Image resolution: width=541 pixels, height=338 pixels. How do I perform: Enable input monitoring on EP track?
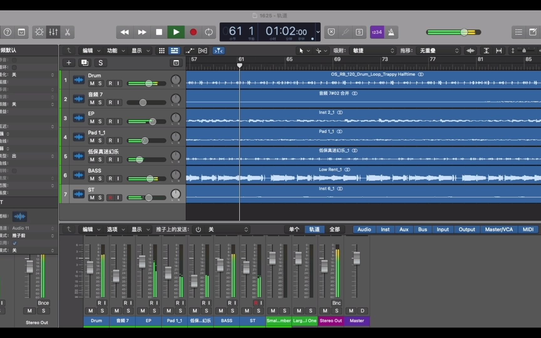(118, 121)
